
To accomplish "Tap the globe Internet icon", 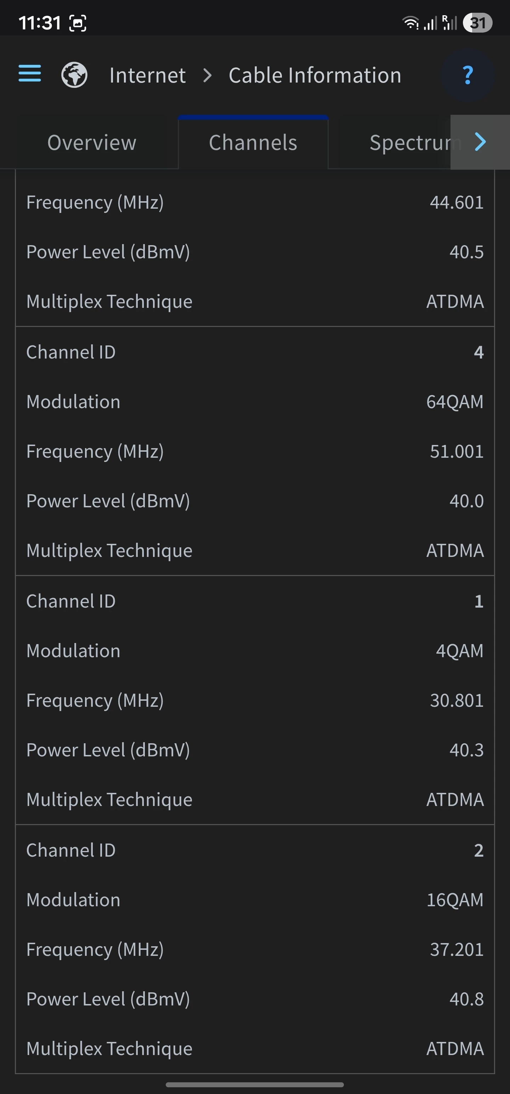I will click(74, 75).
